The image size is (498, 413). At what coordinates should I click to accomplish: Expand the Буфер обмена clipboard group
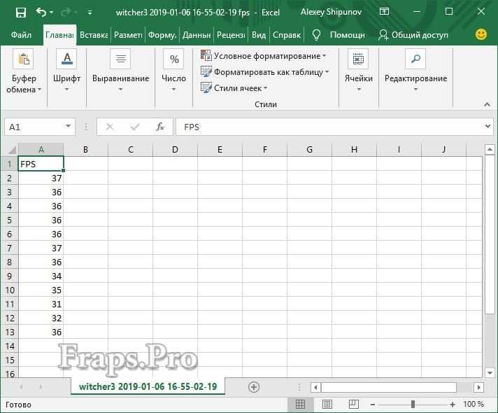24,71
